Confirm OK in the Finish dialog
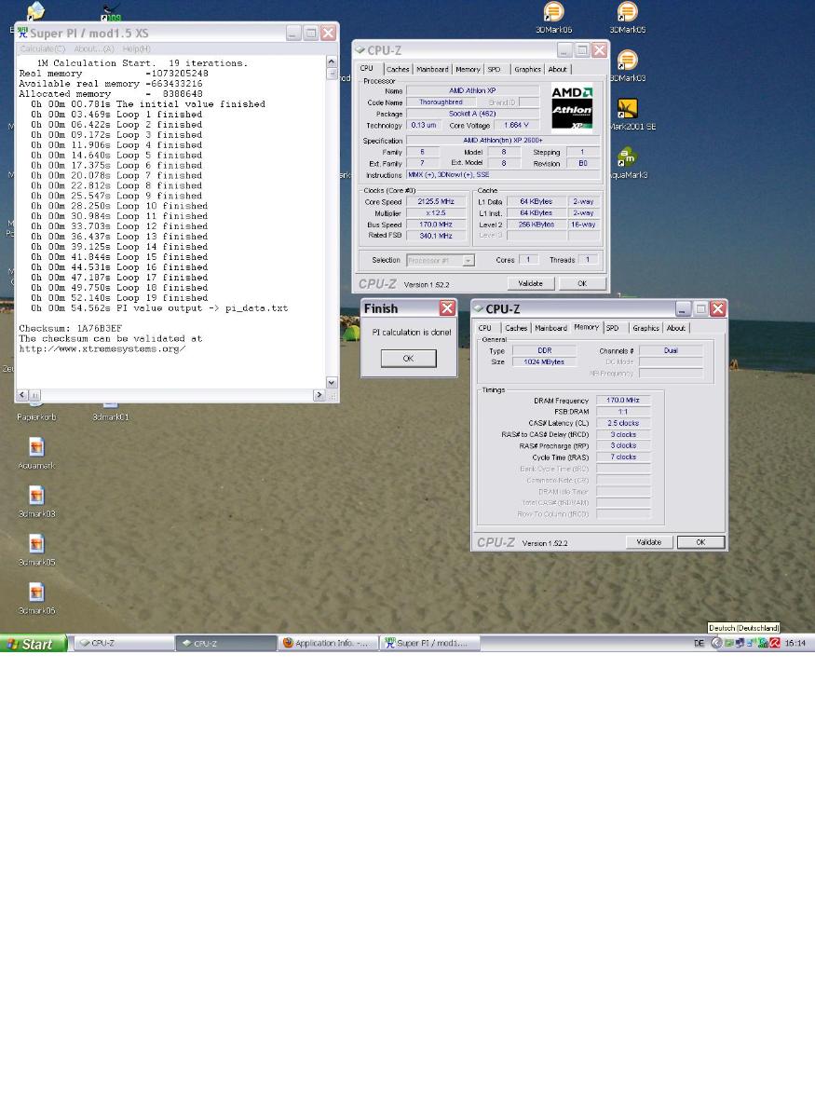Screen dimensions: 815x1118 pos(408,358)
